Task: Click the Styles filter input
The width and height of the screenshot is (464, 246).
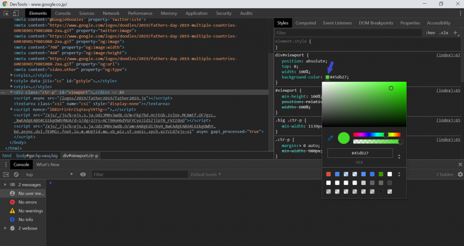Action: tap(348, 33)
